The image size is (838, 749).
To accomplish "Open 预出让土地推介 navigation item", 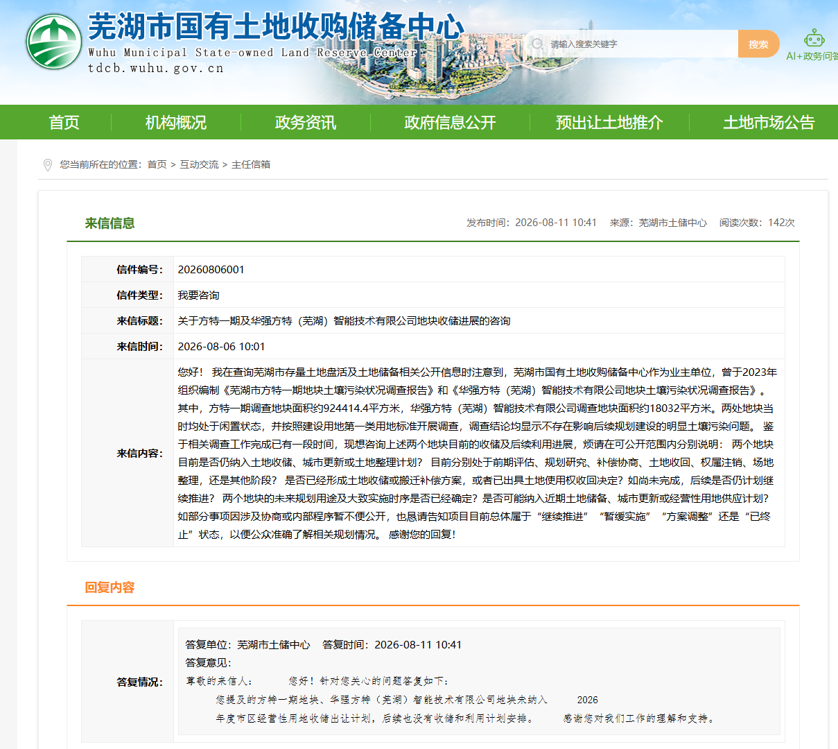I will (609, 123).
